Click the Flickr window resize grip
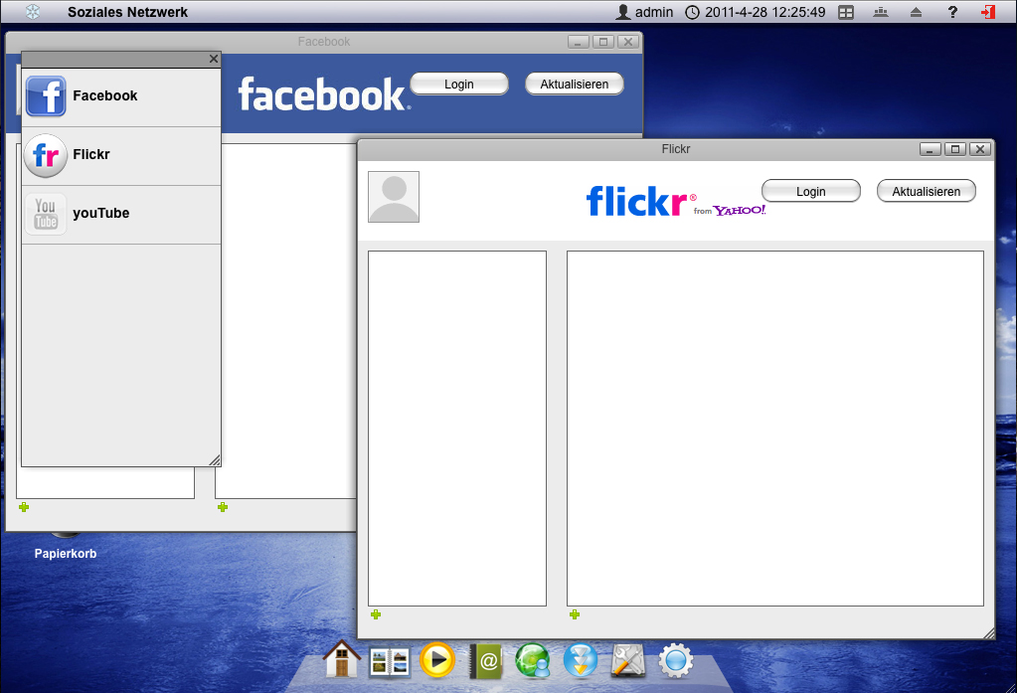The width and height of the screenshot is (1017, 693). tap(988, 632)
